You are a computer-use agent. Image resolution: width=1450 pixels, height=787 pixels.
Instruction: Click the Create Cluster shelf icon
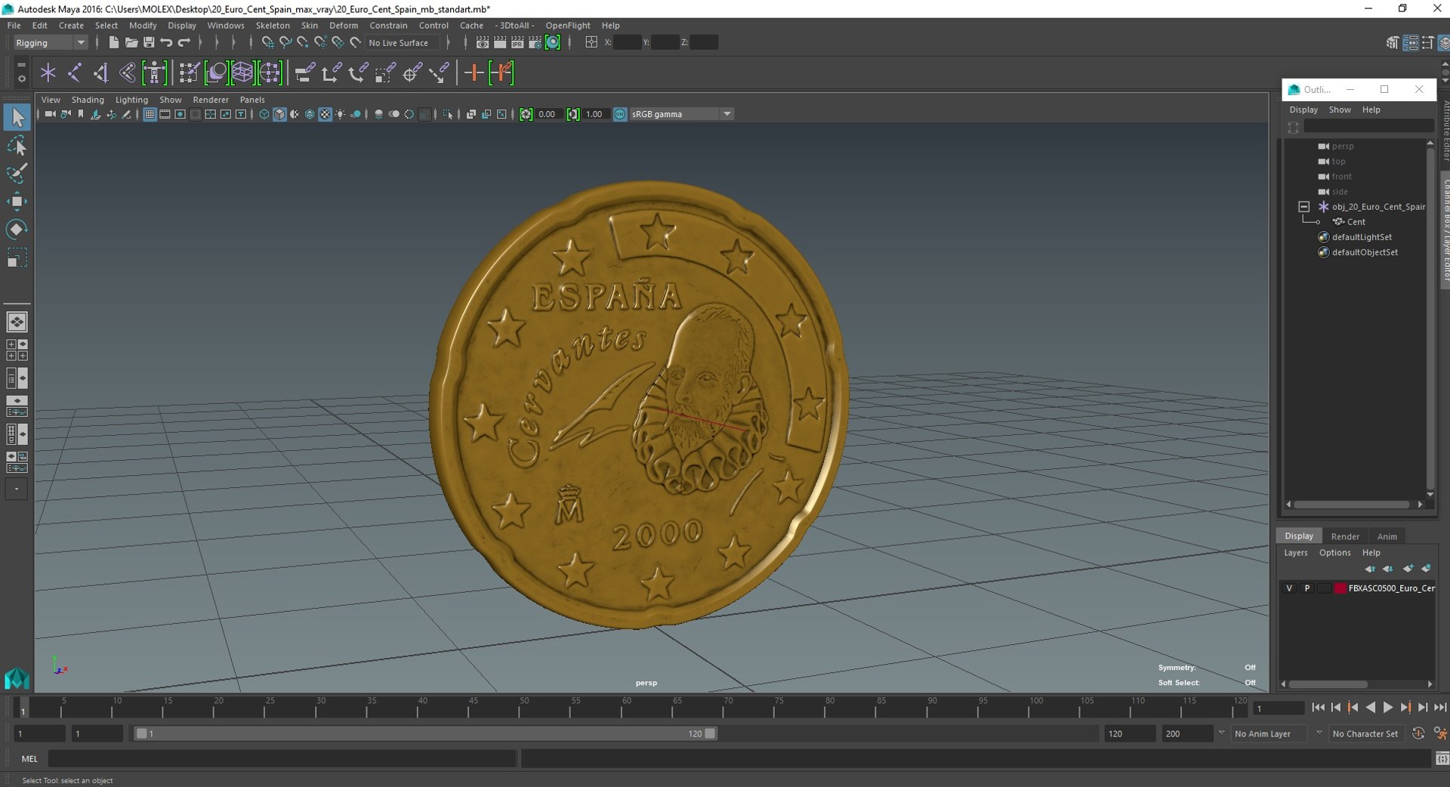point(270,73)
